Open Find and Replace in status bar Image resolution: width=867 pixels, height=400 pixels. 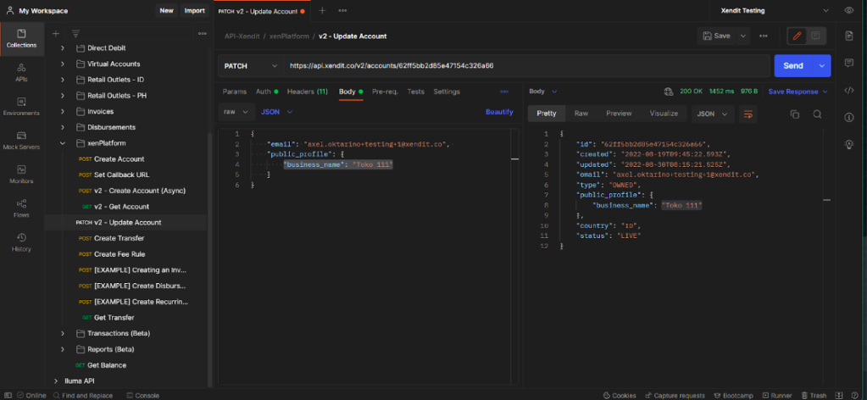83,396
